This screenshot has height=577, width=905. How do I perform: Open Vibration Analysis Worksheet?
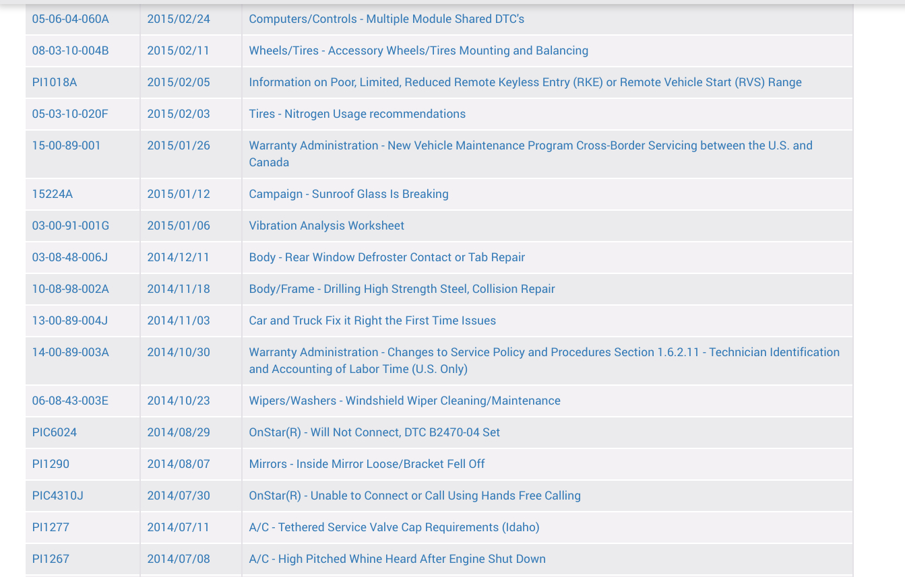(327, 226)
